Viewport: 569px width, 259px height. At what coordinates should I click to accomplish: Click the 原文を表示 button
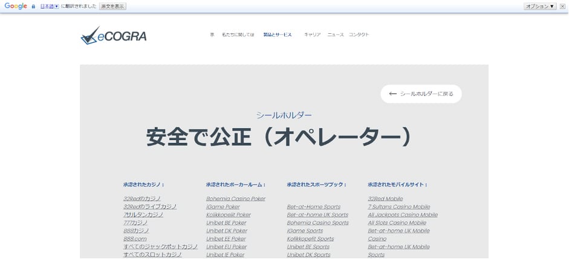(x=112, y=7)
